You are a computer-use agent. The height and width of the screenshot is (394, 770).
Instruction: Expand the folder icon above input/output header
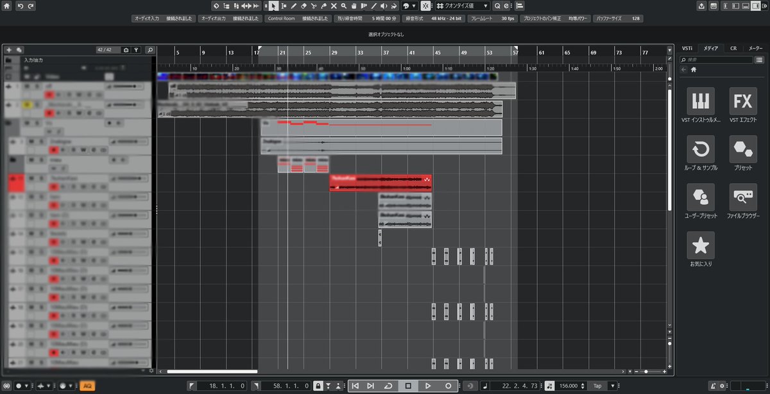point(8,60)
